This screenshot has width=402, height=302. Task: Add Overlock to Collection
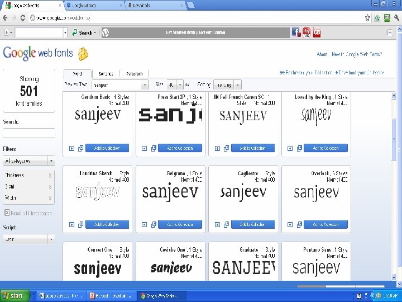[x=326, y=224]
